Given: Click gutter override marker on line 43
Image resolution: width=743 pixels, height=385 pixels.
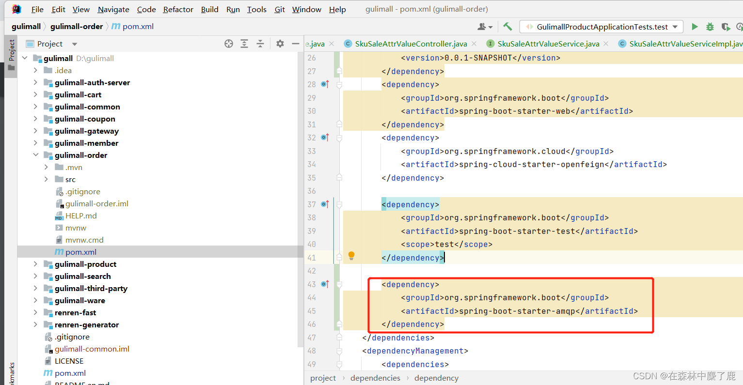Looking at the screenshot, I should click(x=325, y=284).
